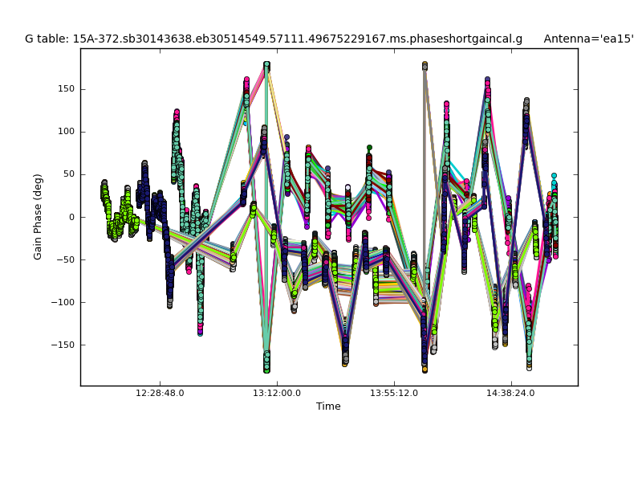The image size is (642, 482).
Task: Click the 13:55:12.0 time tick label
Action: 394,394
